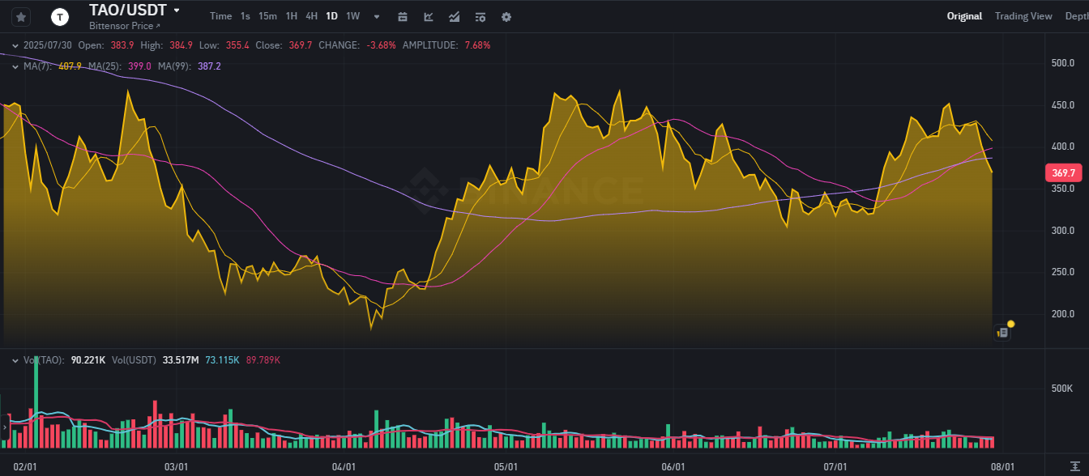Screen dimensions: 1089x476
Task: Click the chart reset icon at bottom right
Action: click(1075, 467)
